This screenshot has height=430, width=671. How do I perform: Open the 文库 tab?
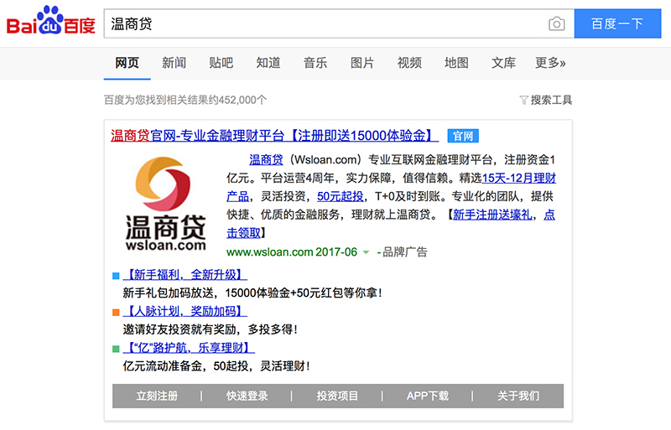tap(504, 63)
